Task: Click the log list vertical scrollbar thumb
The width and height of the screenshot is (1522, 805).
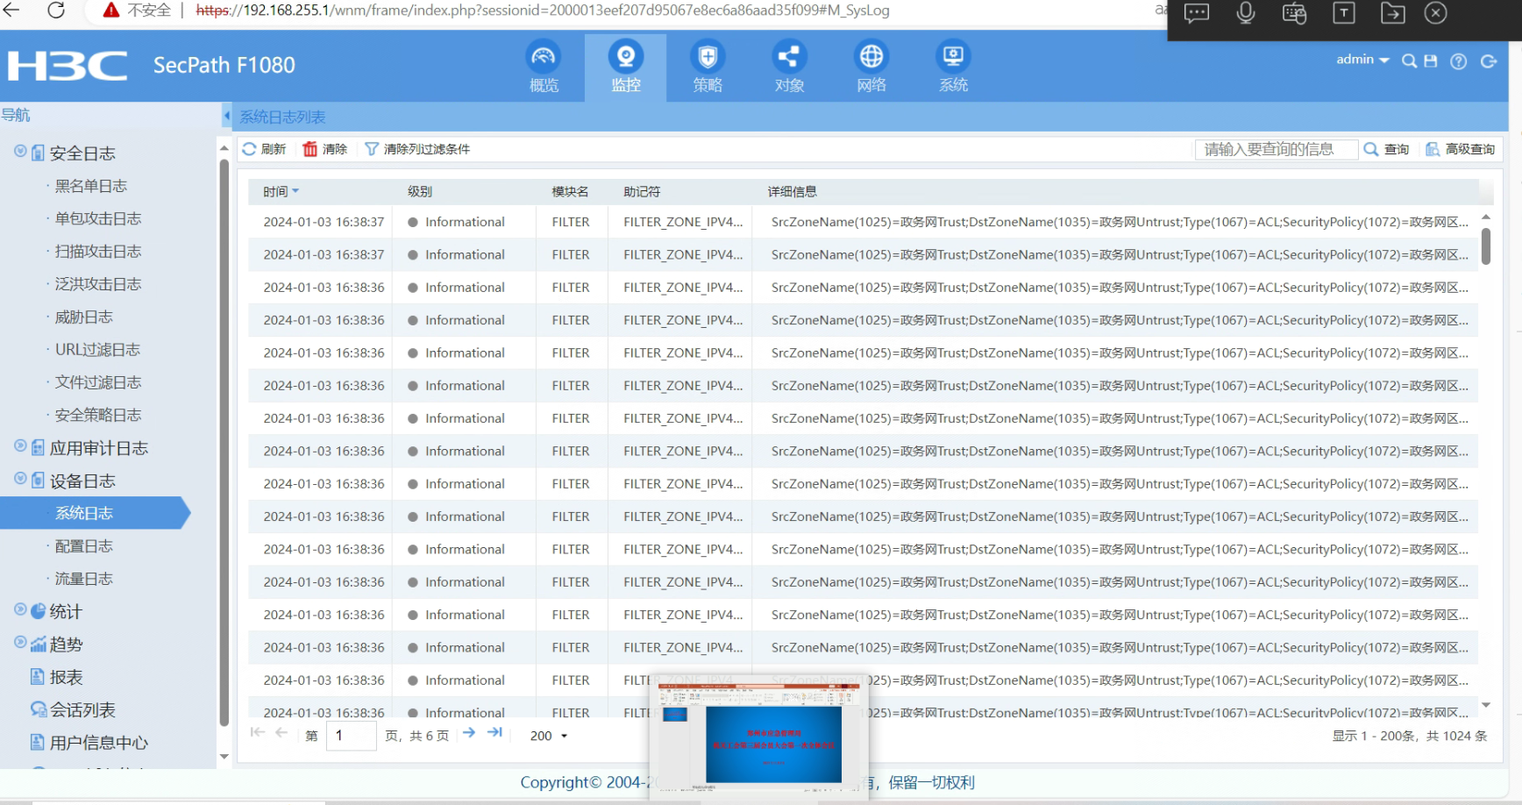Action: (1485, 246)
